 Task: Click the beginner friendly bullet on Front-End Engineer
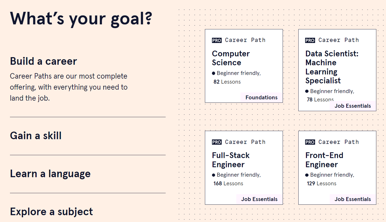(307, 175)
